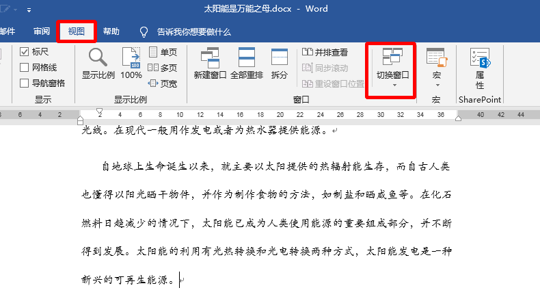The image size is (540, 301).
Task: Open the Zoom dialog magnifier icon
Action: 98,57
